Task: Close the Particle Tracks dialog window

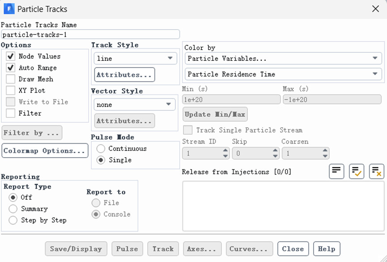Action: (376, 9)
